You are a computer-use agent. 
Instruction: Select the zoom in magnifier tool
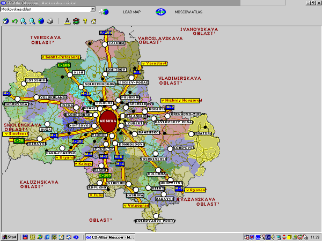(x=23, y=21)
